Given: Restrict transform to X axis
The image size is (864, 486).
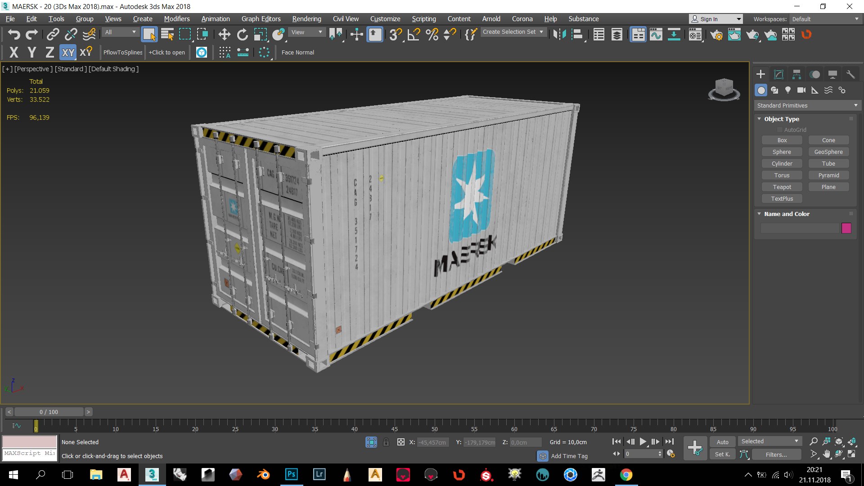Looking at the screenshot, I should click(14, 52).
